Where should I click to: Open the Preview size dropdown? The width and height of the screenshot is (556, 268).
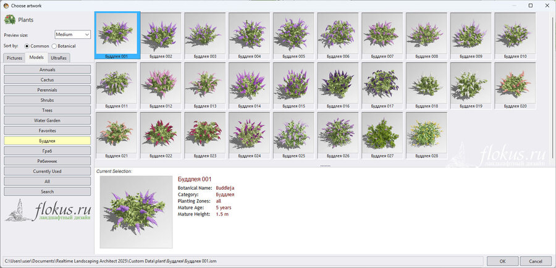pos(73,35)
